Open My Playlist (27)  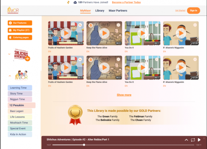point(20,30)
